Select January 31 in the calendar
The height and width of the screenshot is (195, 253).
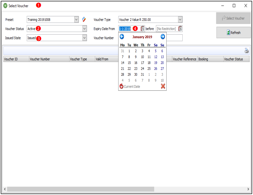(142, 75)
